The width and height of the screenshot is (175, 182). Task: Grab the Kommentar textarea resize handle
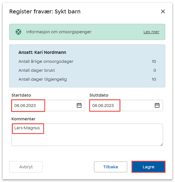tap(161, 144)
